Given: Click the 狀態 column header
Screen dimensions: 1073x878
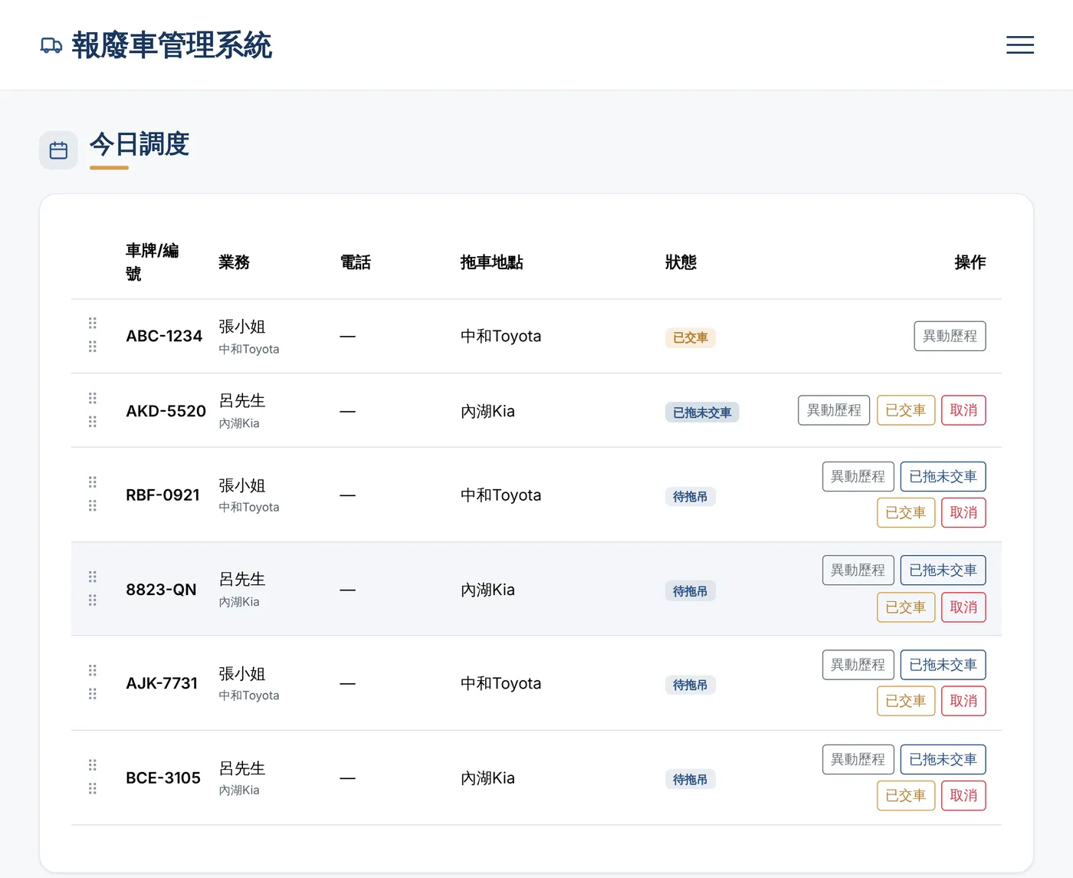Looking at the screenshot, I should coord(681,262).
